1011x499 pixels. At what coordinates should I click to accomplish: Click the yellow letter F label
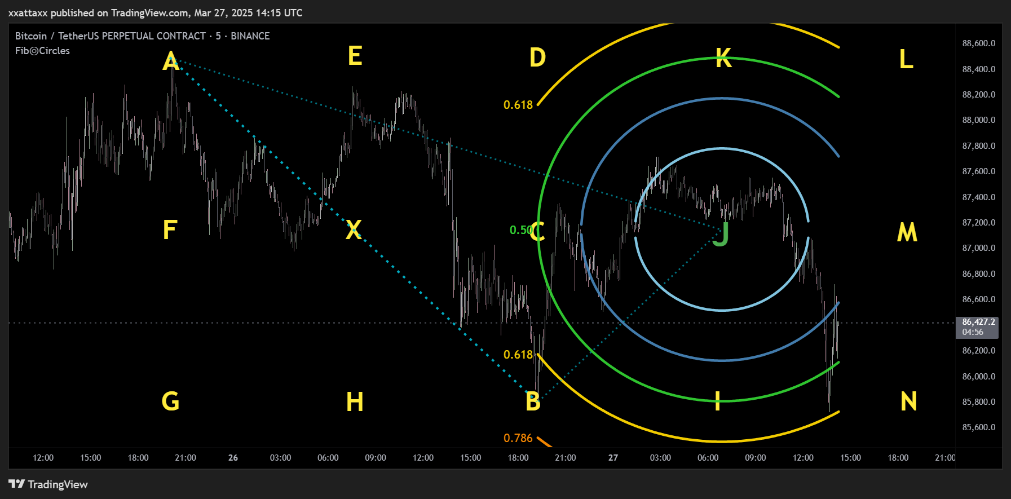tap(170, 230)
